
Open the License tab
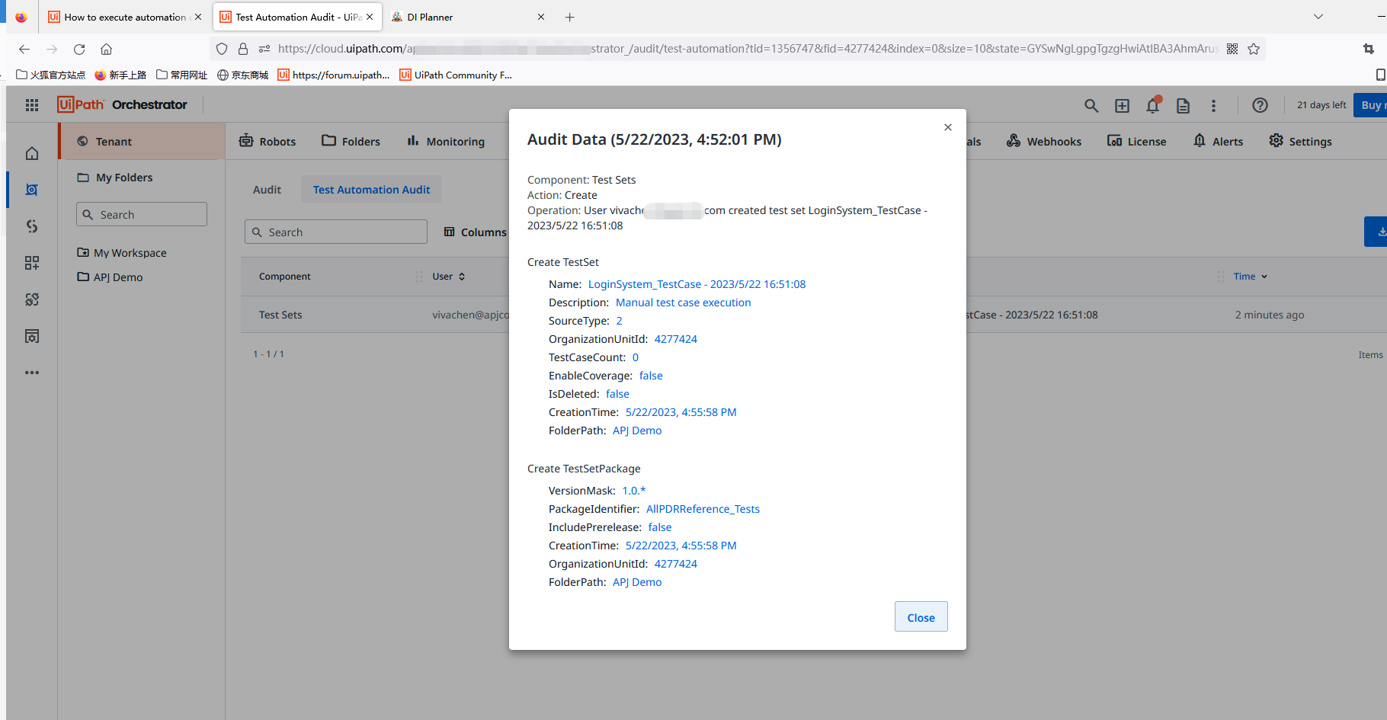pyautogui.click(x=1136, y=142)
